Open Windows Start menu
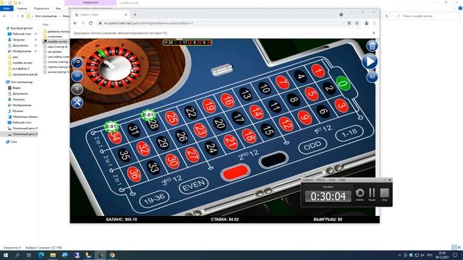Screen dimensions: 463x260 [x=5, y=255]
